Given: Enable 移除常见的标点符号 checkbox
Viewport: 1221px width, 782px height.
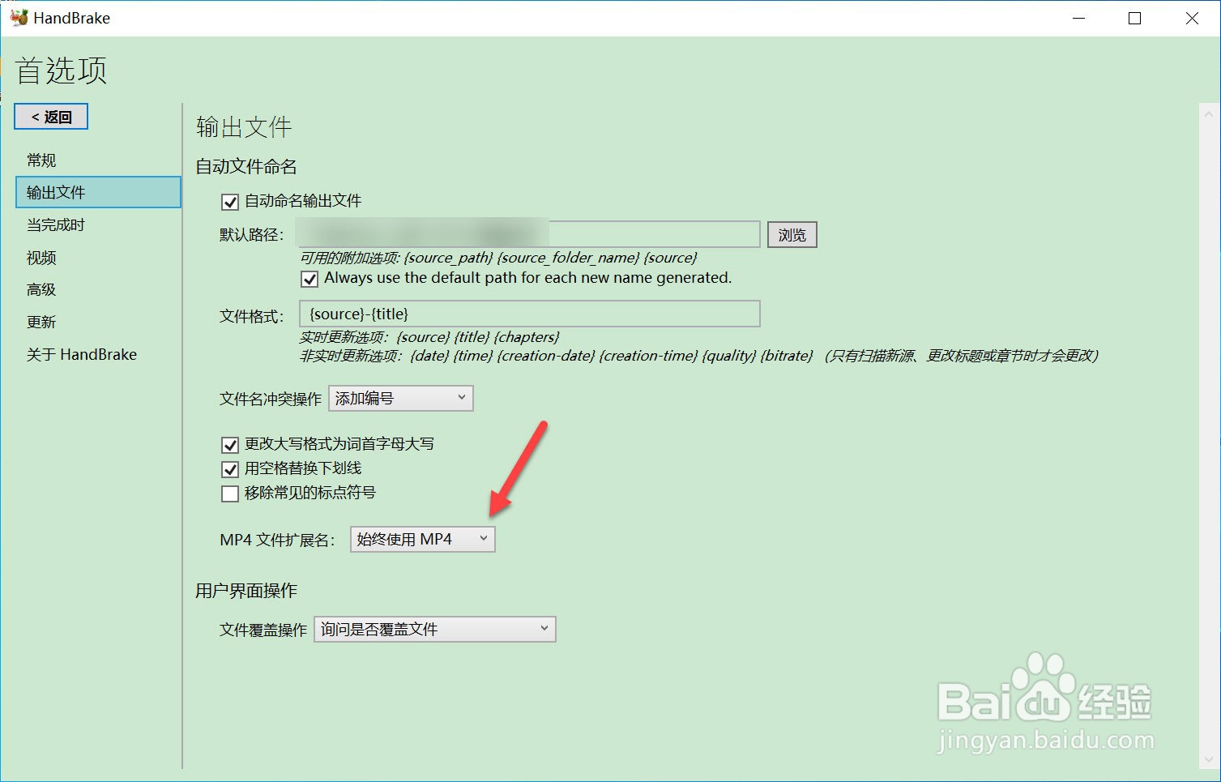Looking at the screenshot, I should pyautogui.click(x=230, y=493).
